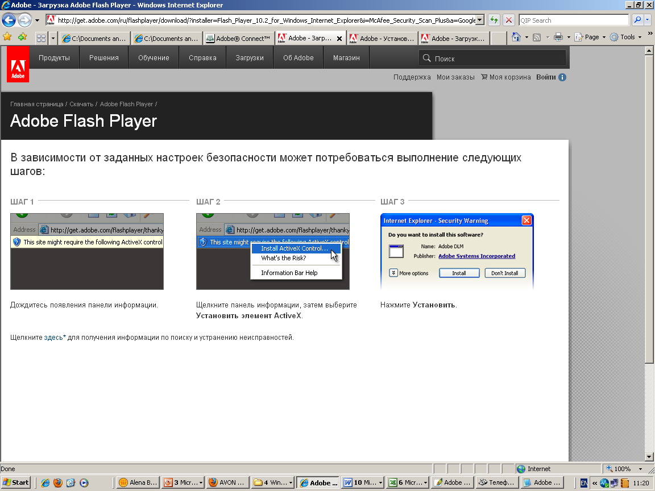The width and height of the screenshot is (655, 491).
Task: Click the Stop loading red X icon
Action: (508, 20)
